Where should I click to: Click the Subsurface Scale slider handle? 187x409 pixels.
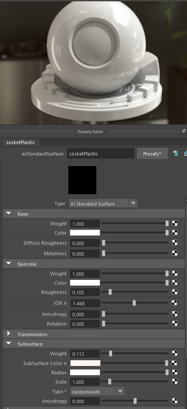click(x=109, y=382)
